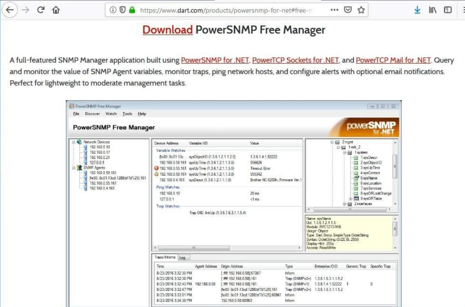Reload the current page
This screenshot has height=307, width=465.
pyautogui.click(x=41, y=10)
